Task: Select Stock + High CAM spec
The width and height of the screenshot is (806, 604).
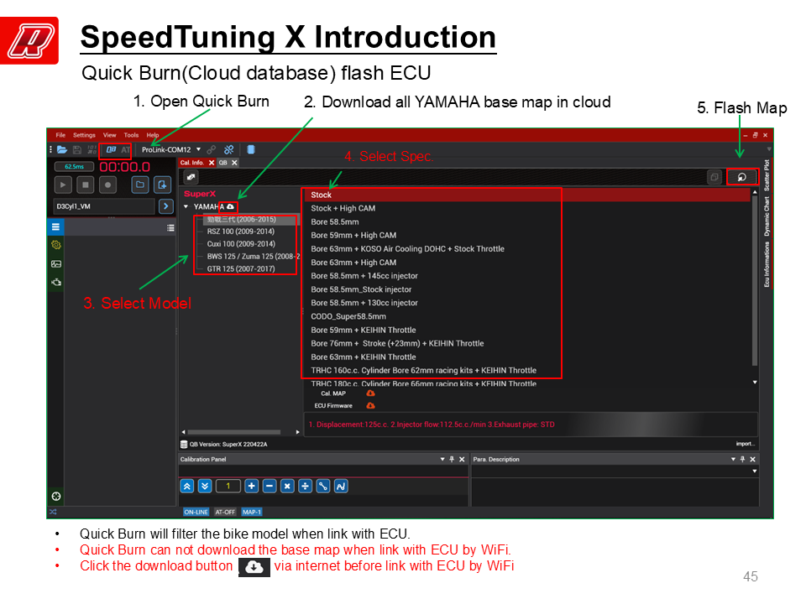Action: click(343, 208)
